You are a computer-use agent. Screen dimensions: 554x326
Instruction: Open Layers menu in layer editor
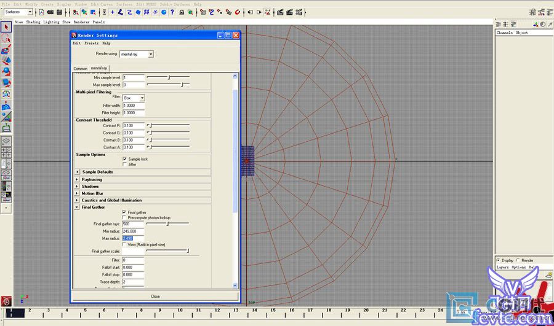coord(502,267)
